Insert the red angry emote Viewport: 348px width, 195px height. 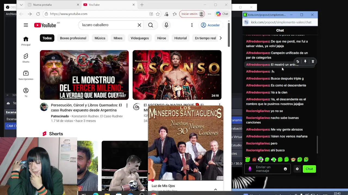pyautogui.click(x=254, y=160)
